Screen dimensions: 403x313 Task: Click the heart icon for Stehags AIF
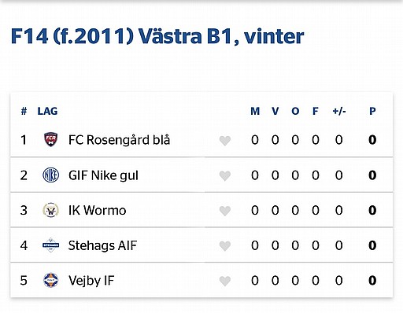pos(225,246)
